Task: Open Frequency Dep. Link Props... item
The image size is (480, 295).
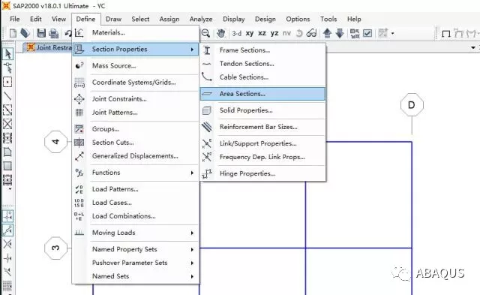Action: tap(262, 157)
